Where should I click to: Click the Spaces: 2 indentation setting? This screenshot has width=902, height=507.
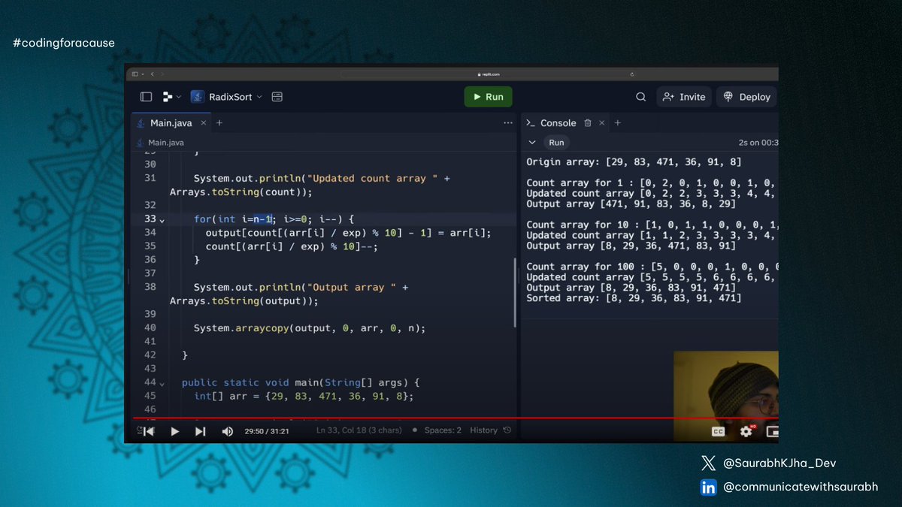(444, 430)
